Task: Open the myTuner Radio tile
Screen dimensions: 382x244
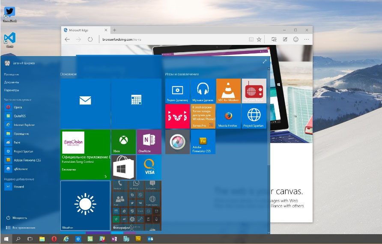Action: 254,91
